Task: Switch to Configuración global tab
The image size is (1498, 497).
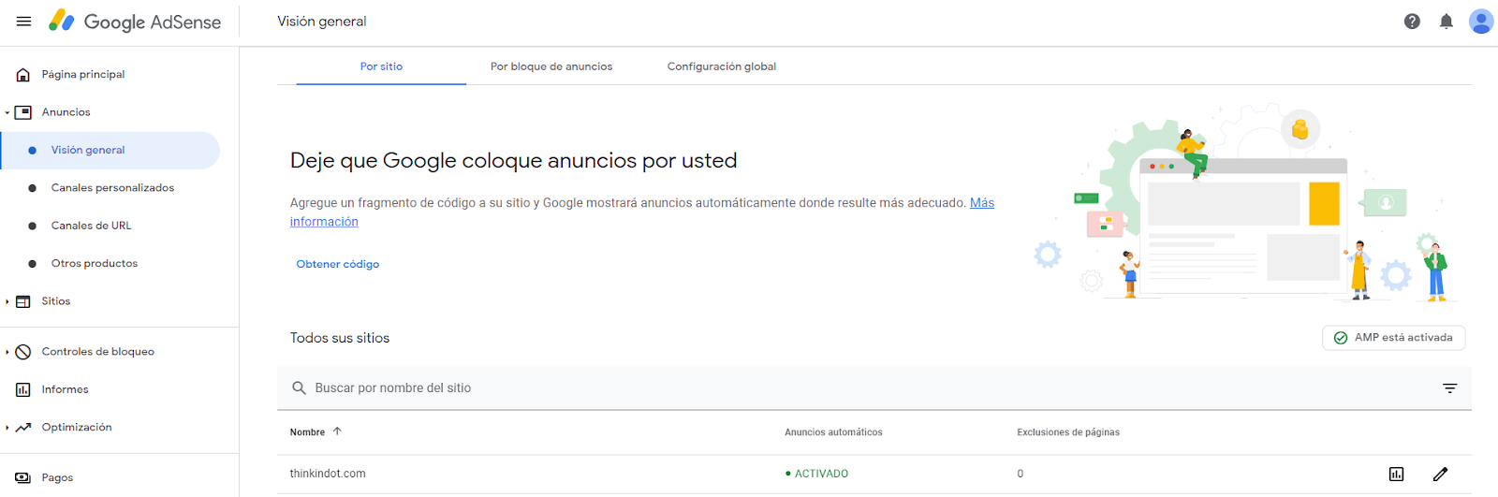Action: [x=721, y=66]
